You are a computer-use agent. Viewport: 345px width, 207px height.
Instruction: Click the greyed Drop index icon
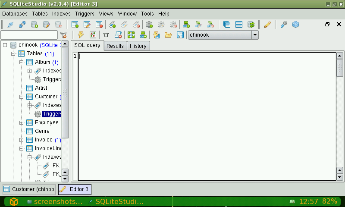(136, 25)
